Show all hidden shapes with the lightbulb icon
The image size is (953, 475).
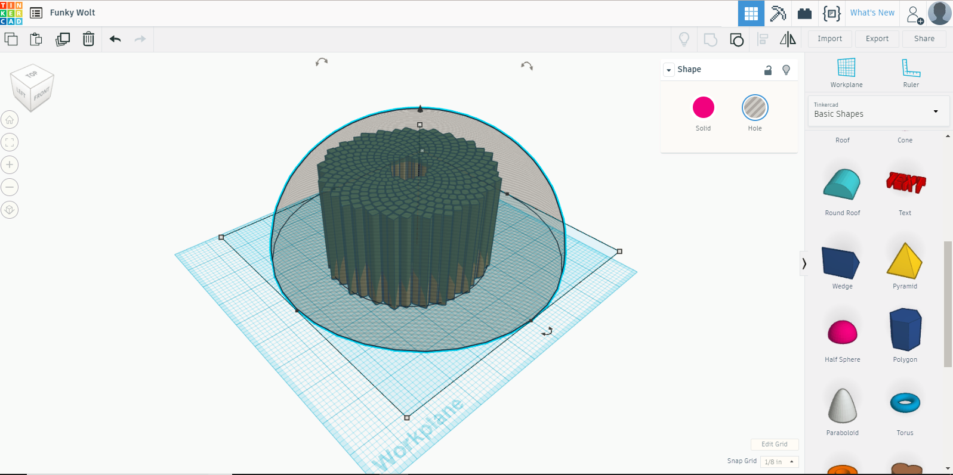[x=684, y=39]
